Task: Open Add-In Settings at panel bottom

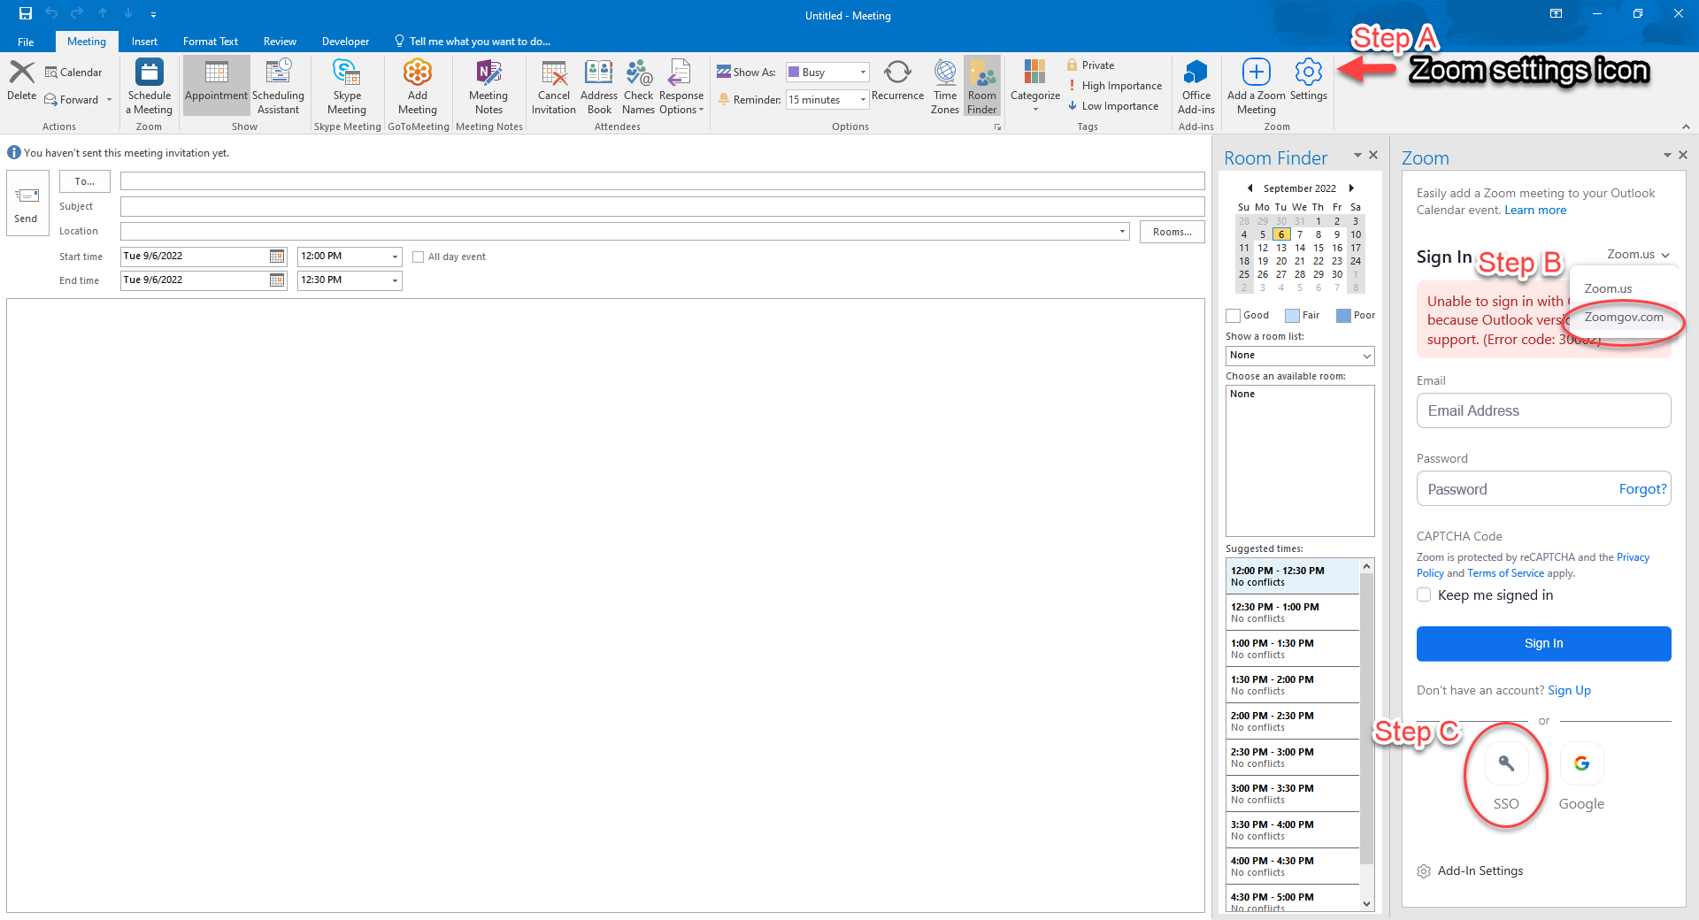Action: [x=1470, y=871]
